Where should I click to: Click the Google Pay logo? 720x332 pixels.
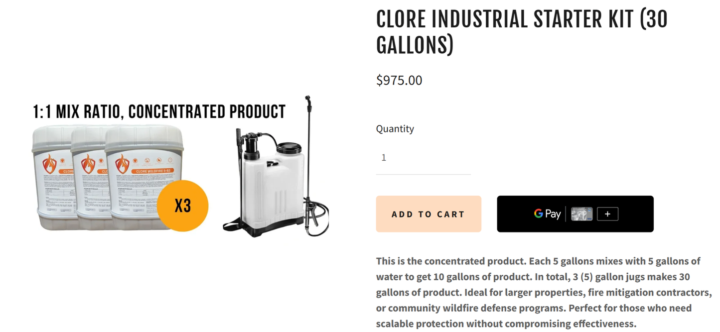click(x=547, y=214)
